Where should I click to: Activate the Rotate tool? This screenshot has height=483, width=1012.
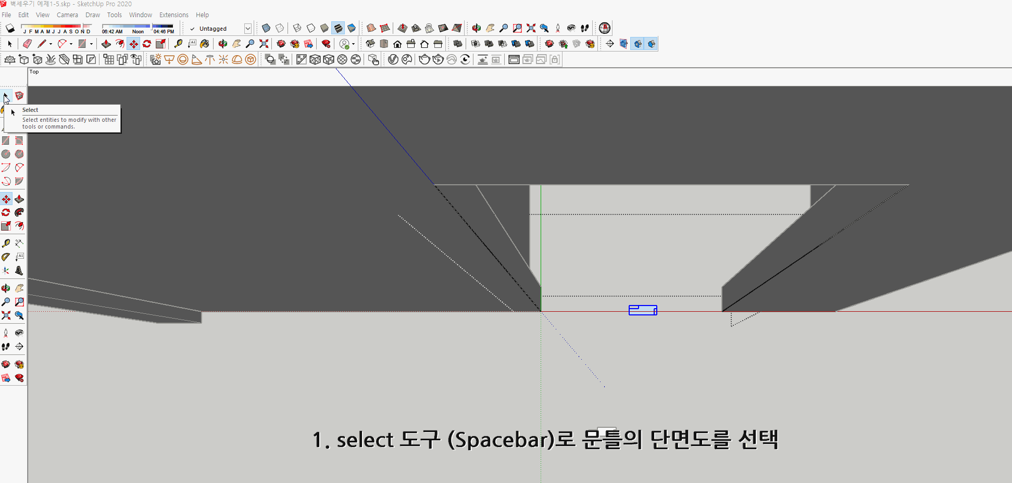pos(147,44)
